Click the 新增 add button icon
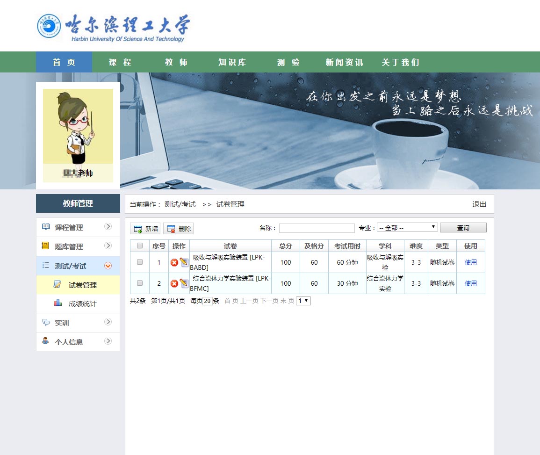 [x=138, y=229]
